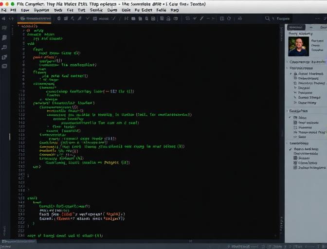Click the tab button atop the right panel

tap(297, 27)
